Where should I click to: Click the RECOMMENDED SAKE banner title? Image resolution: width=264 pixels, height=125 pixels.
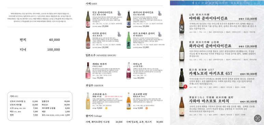[x=217, y=3]
